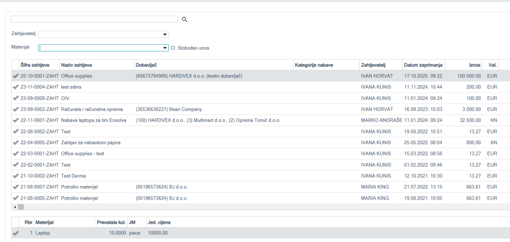Image resolution: width=510 pixels, height=242 pixels.
Task: Enable the Slobodan unos checkbox
Action: click(173, 48)
